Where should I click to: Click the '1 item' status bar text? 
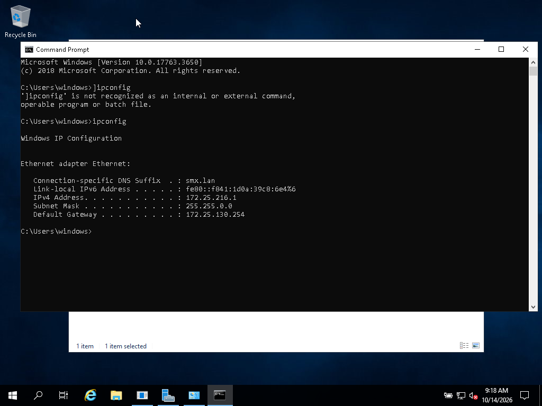pos(85,346)
